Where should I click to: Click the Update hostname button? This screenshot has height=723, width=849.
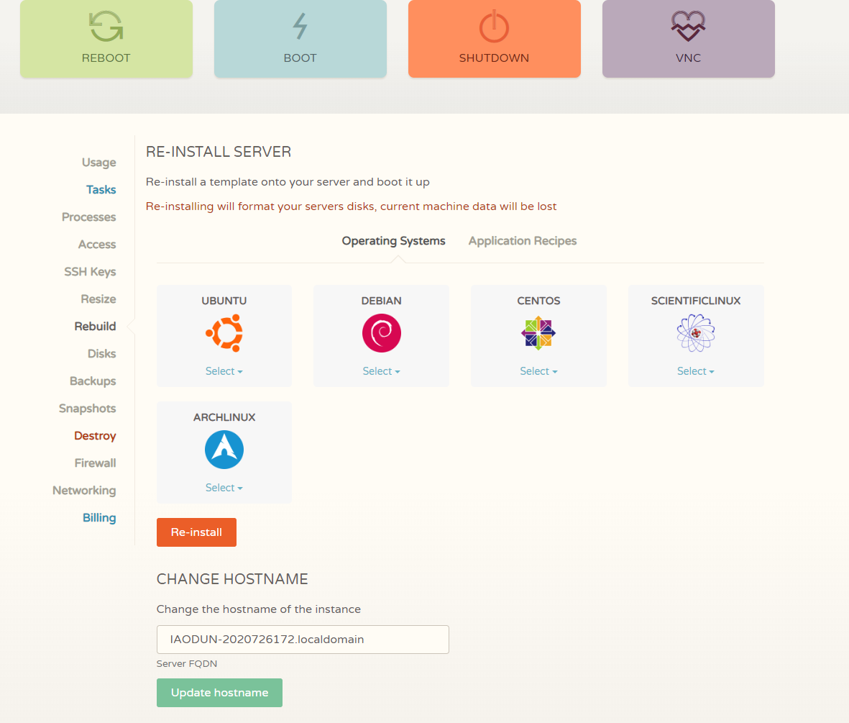coord(219,693)
